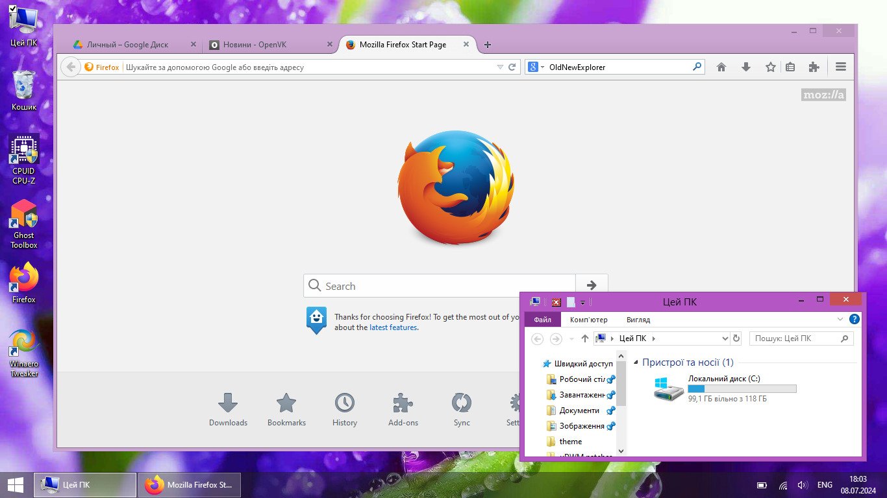Image resolution: width=887 pixels, height=498 pixels.
Task: Show bookmarks list icon in toolbar
Action: pos(790,67)
